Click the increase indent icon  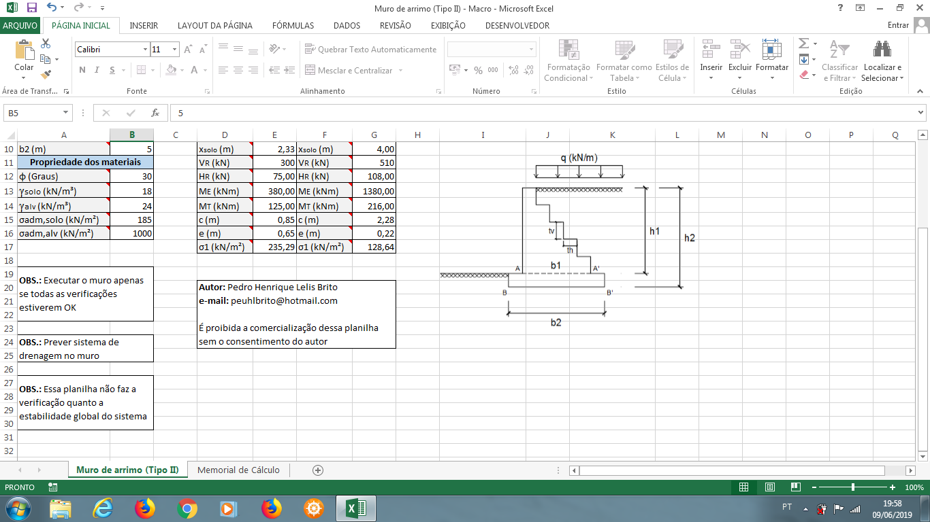coord(289,70)
